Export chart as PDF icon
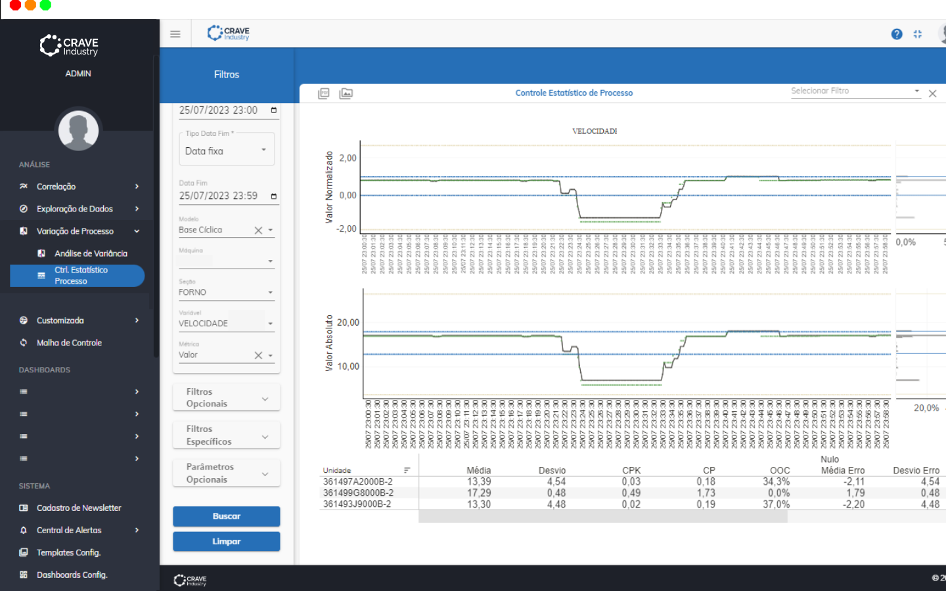 pos(324,93)
